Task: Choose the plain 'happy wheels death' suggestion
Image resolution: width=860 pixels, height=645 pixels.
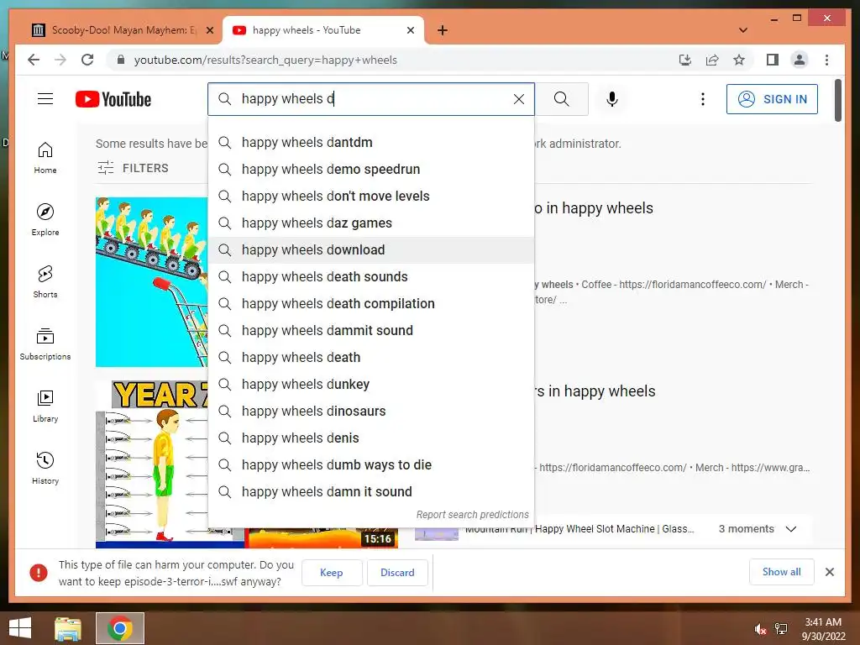Action: 371,358
